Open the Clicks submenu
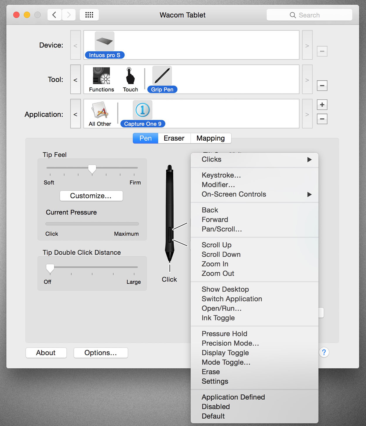The image size is (366, 426). [254, 159]
